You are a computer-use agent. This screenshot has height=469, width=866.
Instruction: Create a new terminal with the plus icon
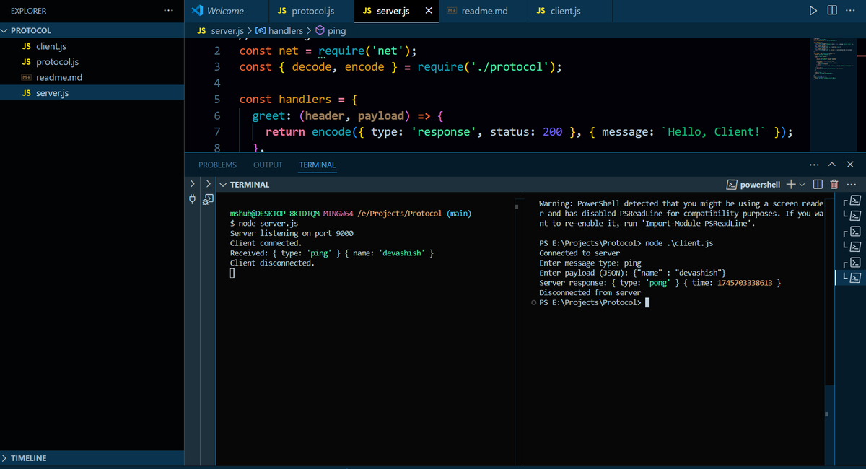(x=791, y=185)
